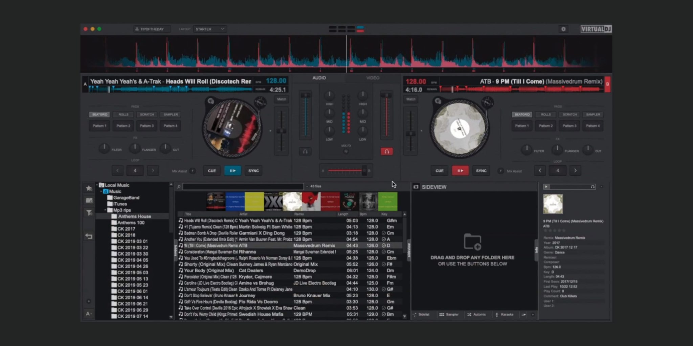This screenshot has width=693, height=346.
Task: Toggle Mix Assist on deck B
Action: click(501, 171)
